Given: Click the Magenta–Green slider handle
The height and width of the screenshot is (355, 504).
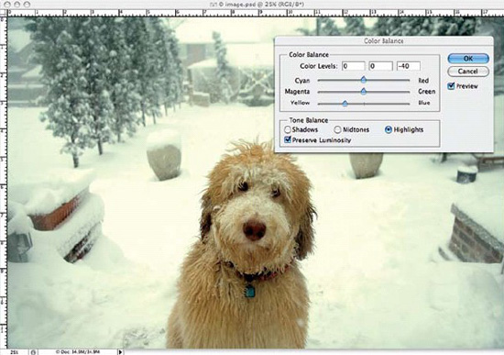Looking at the screenshot, I should click(x=364, y=92).
